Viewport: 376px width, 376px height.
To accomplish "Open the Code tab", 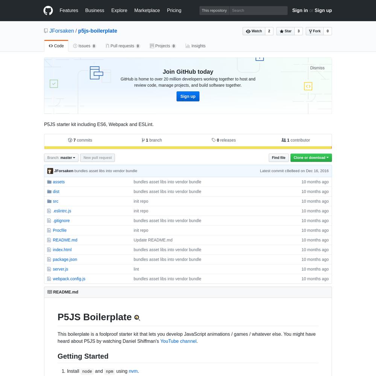I will 56,46.
